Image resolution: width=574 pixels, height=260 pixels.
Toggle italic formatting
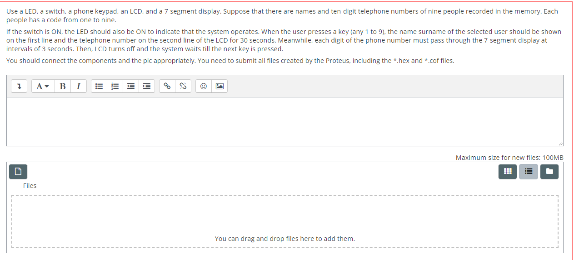79,86
